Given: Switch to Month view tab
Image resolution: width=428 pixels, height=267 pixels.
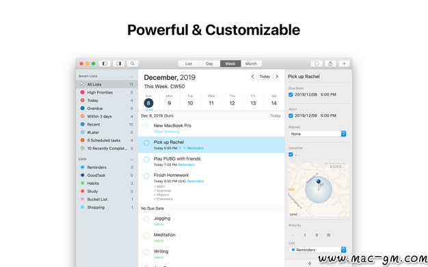Looking at the screenshot, I should [x=251, y=64].
